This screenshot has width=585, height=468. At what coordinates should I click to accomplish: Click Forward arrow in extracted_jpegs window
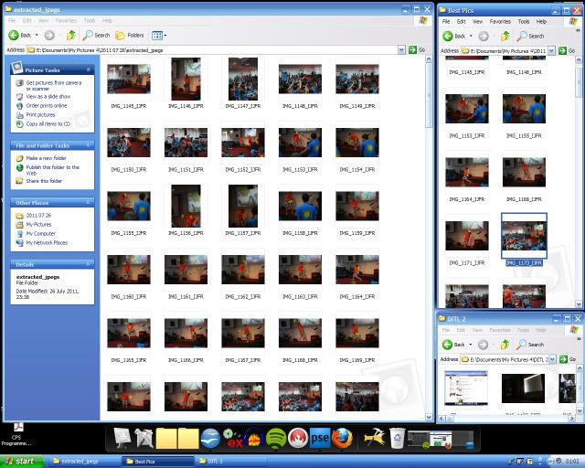pos(49,36)
